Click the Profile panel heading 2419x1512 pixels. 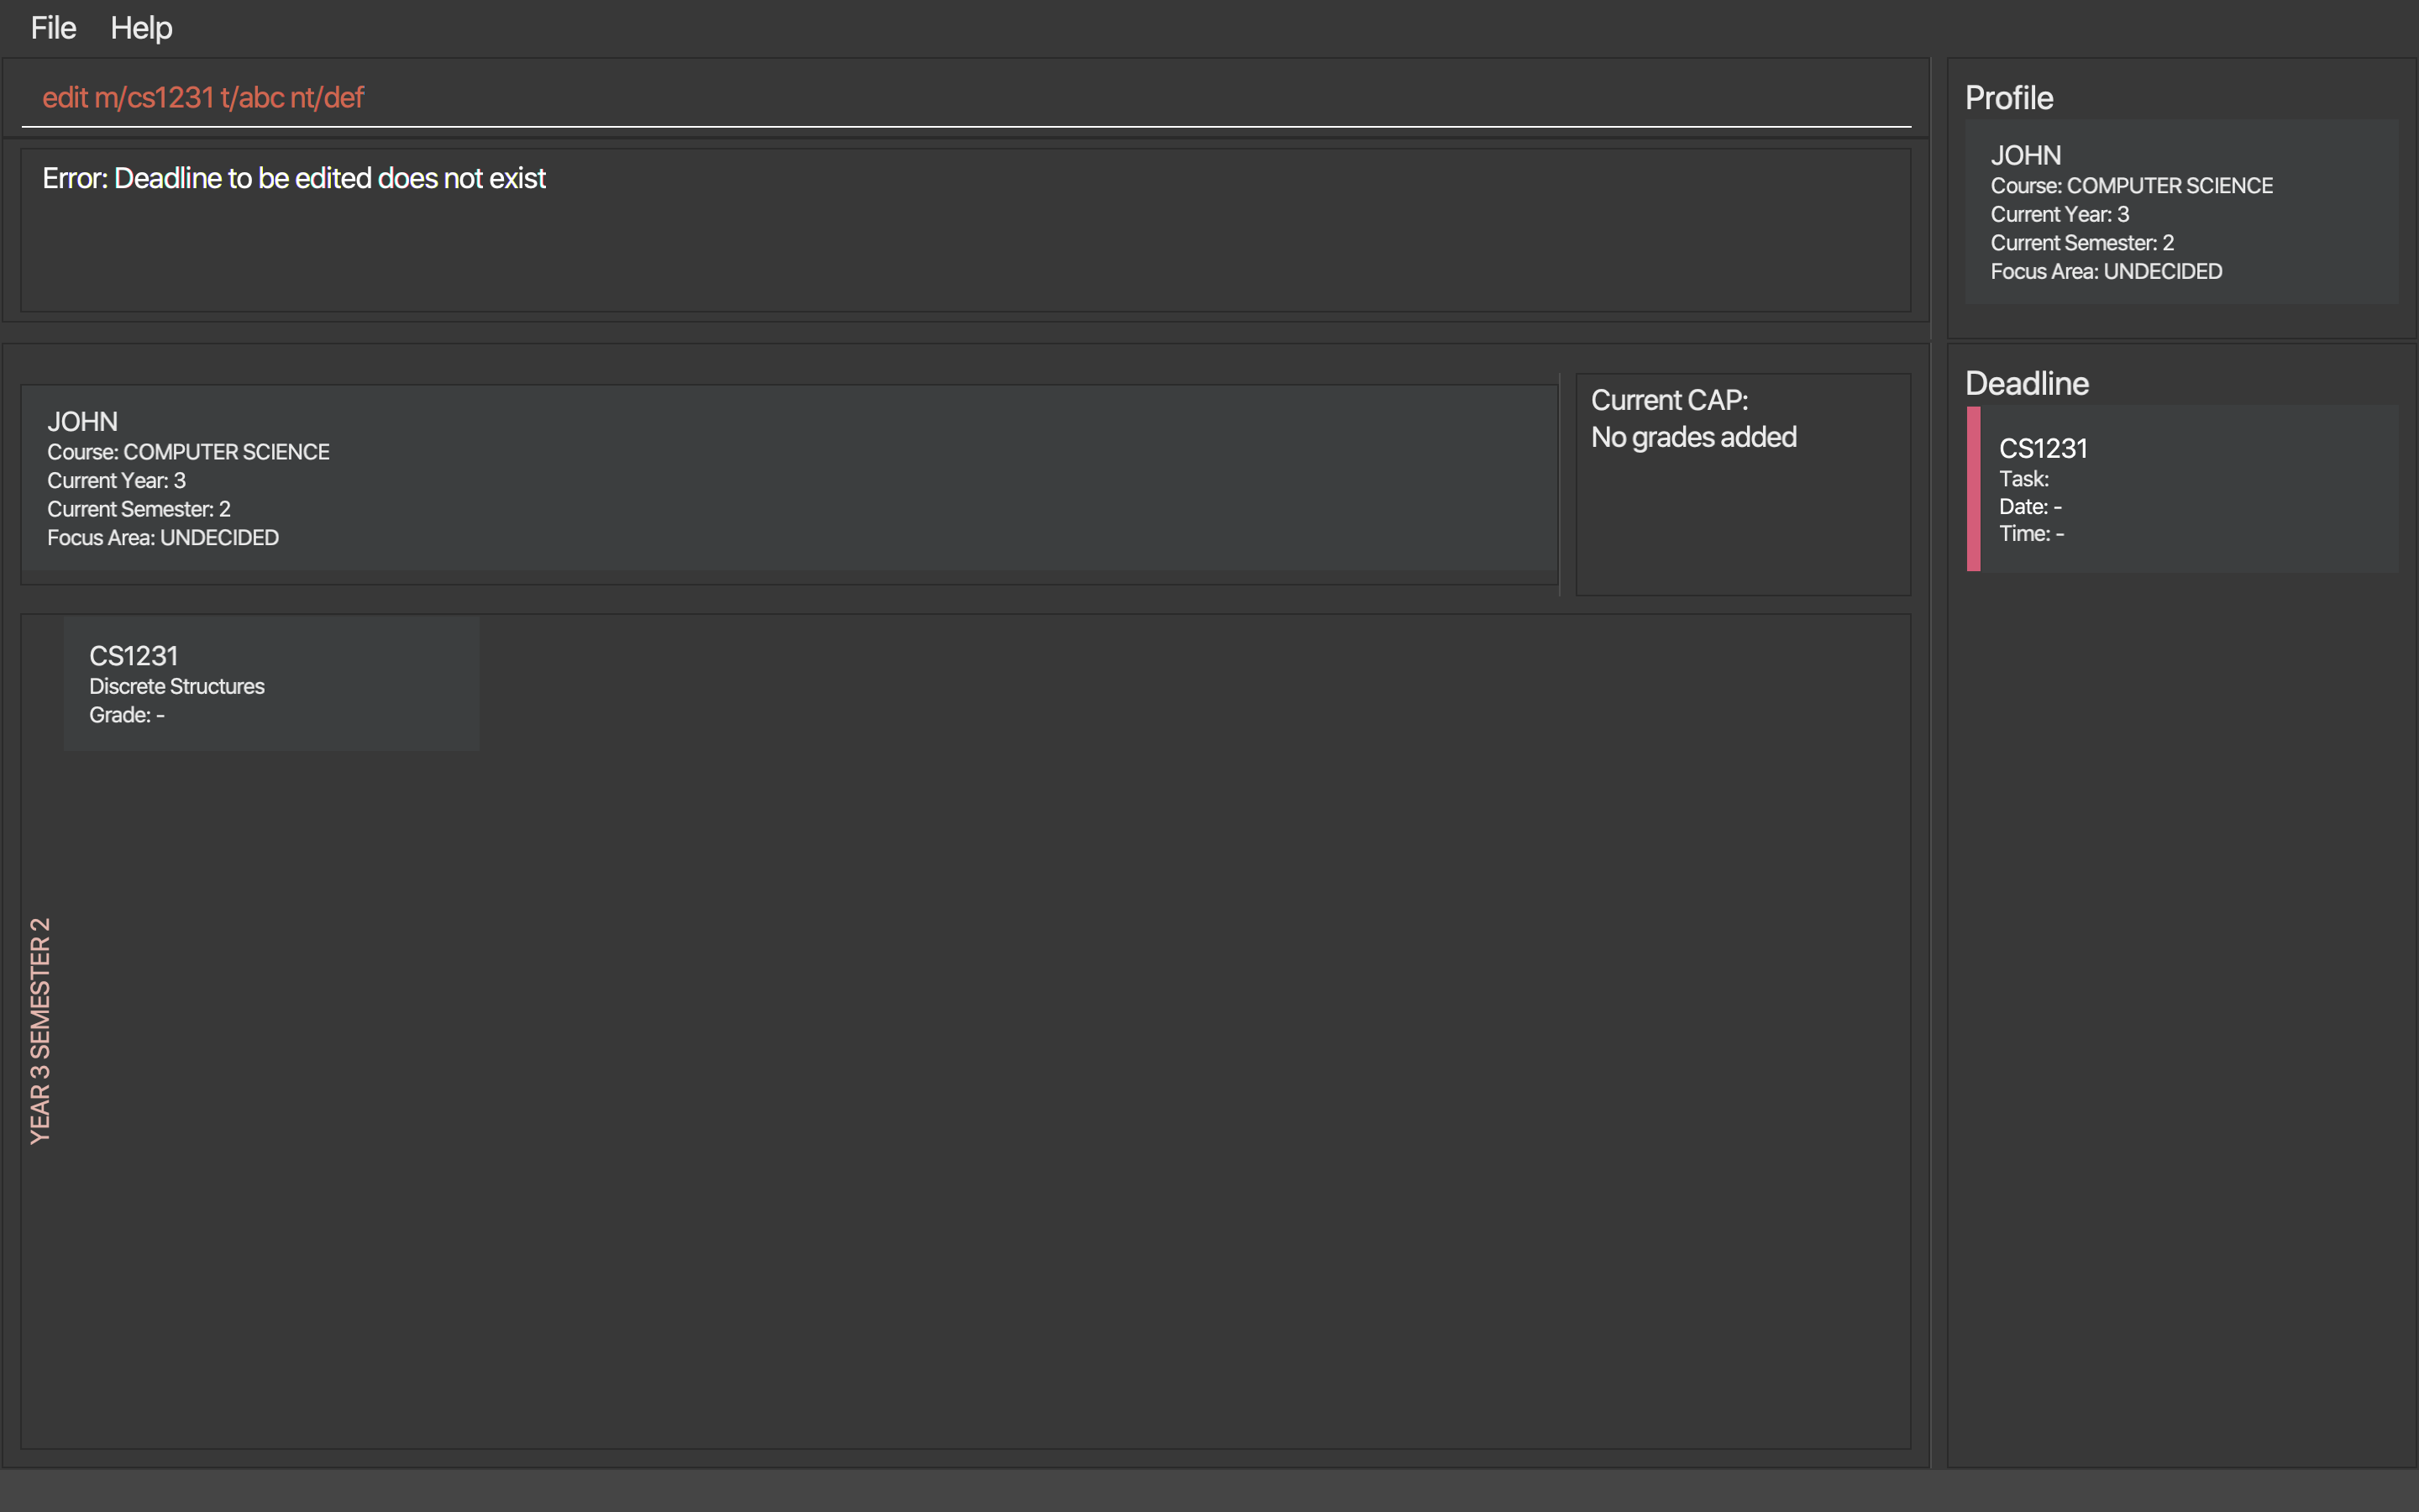tap(2008, 98)
